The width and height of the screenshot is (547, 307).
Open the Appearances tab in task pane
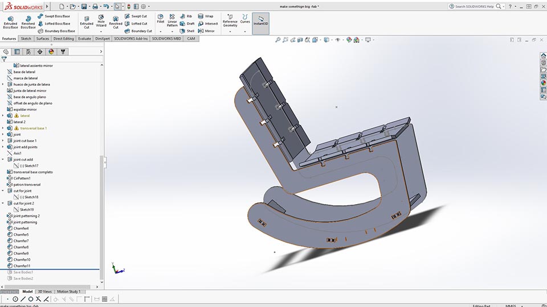(x=544, y=83)
